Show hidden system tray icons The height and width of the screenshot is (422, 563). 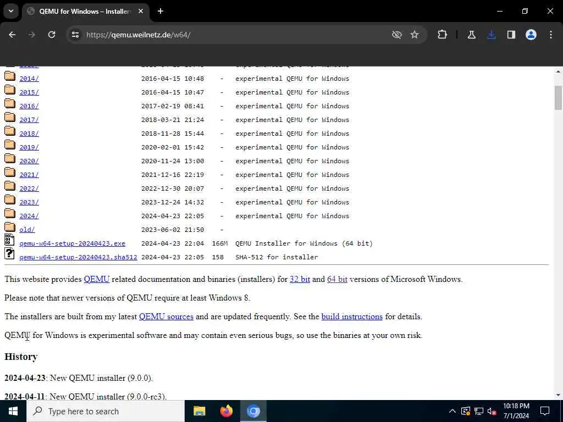[x=452, y=411]
